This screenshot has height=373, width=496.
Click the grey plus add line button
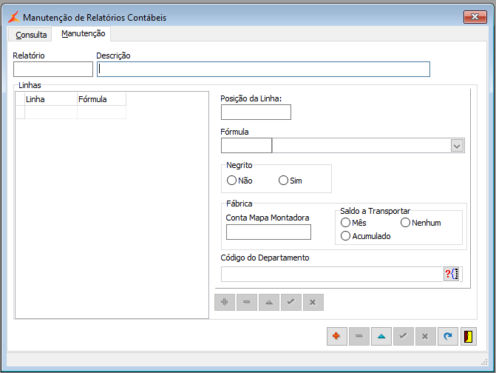pos(225,302)
